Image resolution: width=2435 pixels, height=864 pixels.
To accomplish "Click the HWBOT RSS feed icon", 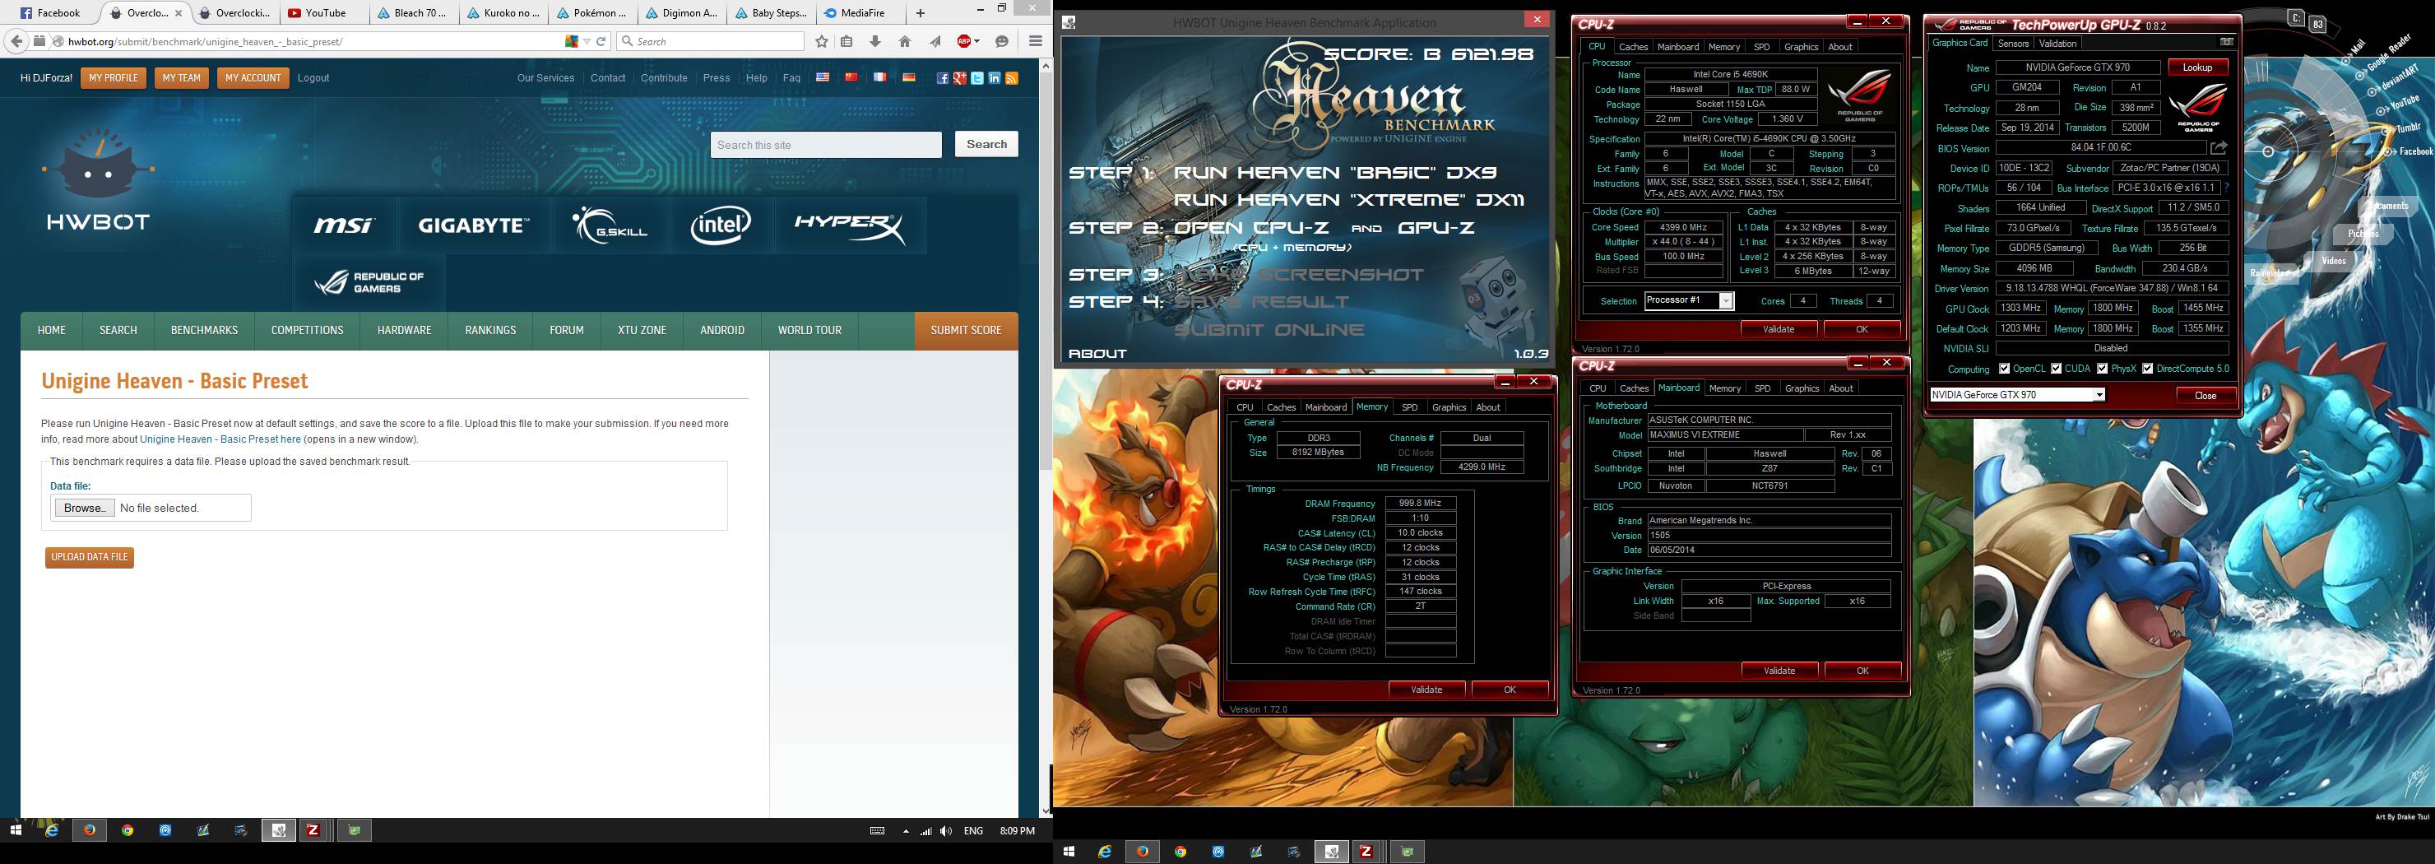I will tap(1012, 78).
